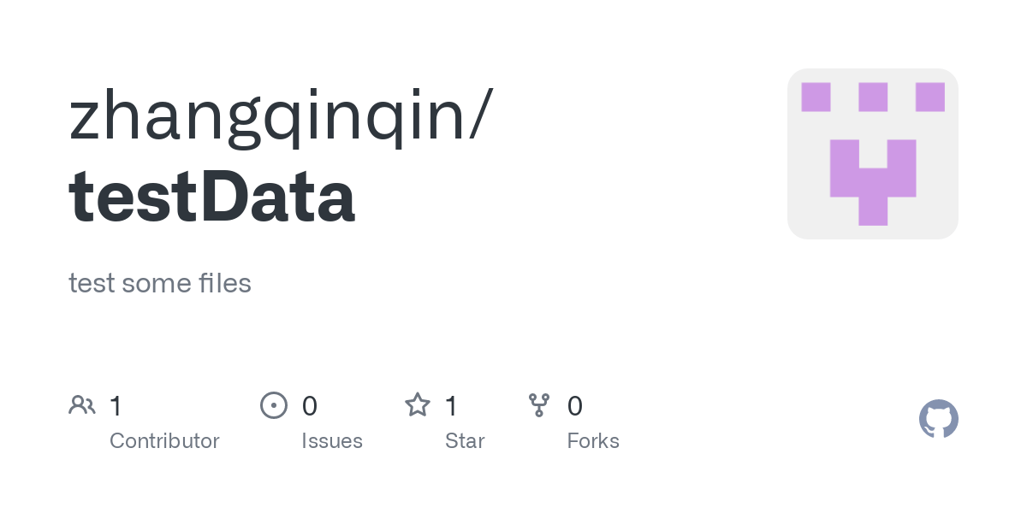This screenshot has height=513, width=1027.
Task: Open the 'Forks' label
Action: tap(593, 441)
